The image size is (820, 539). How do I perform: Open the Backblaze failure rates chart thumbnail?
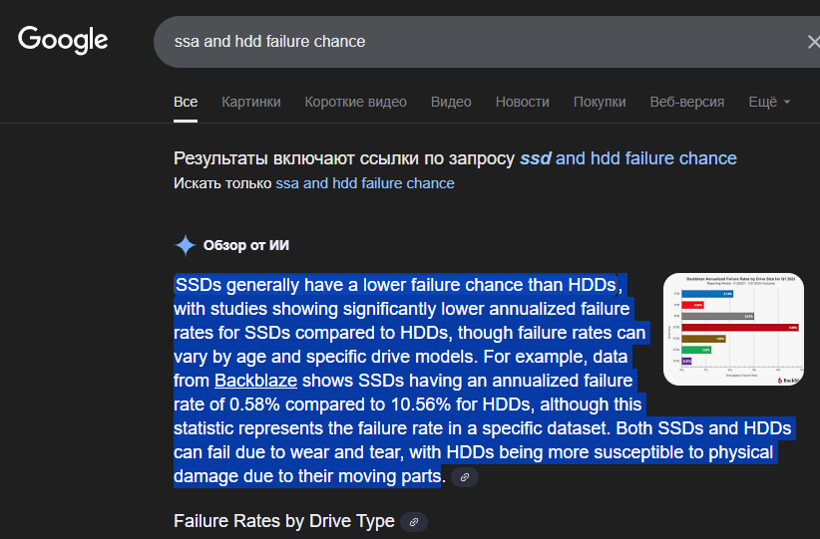click(733, 329)
